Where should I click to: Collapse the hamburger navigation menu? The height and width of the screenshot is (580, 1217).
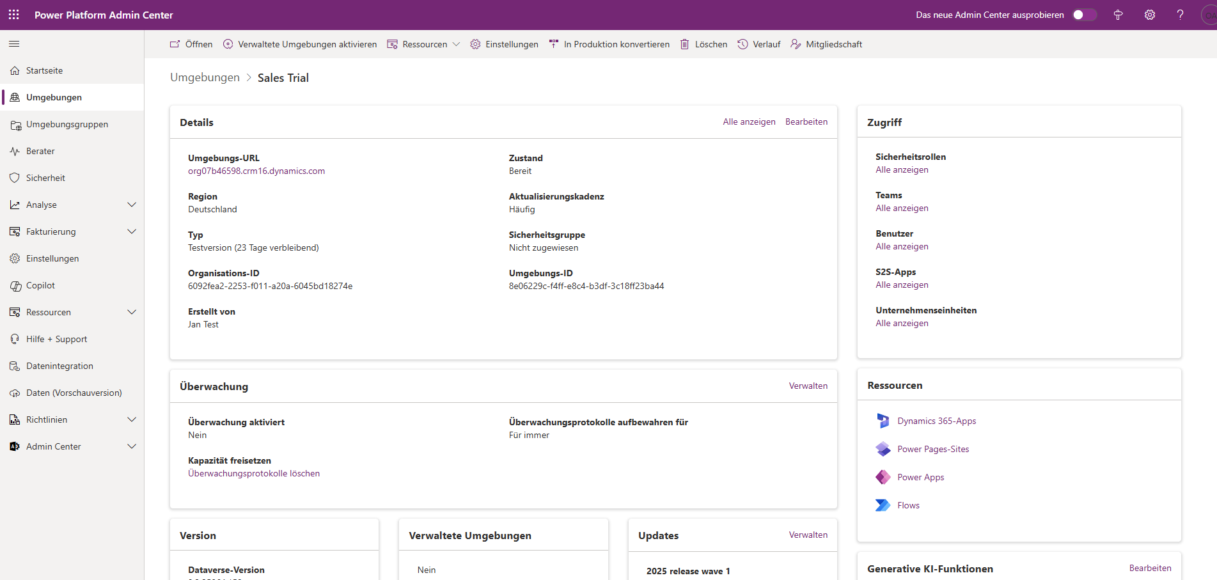(x=14, y=44)
